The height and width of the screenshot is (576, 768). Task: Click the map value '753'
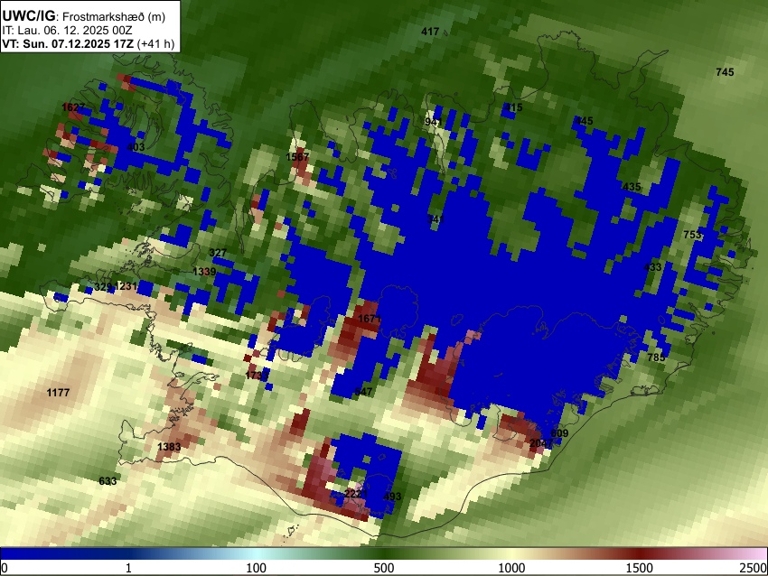692,235
